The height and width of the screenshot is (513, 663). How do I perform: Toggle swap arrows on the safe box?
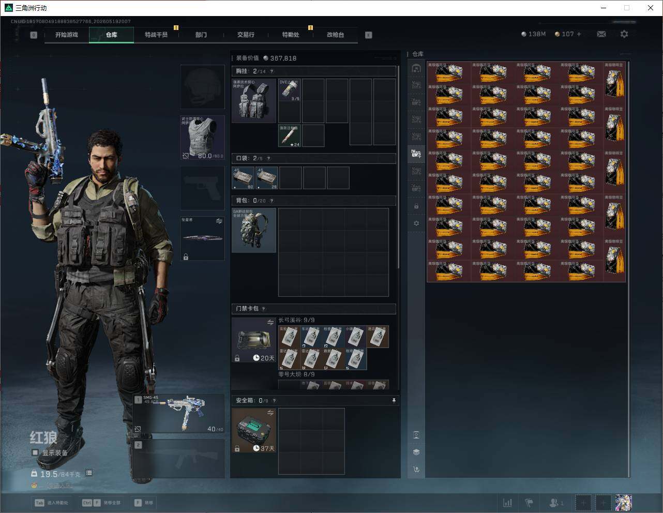click(270, 413)
